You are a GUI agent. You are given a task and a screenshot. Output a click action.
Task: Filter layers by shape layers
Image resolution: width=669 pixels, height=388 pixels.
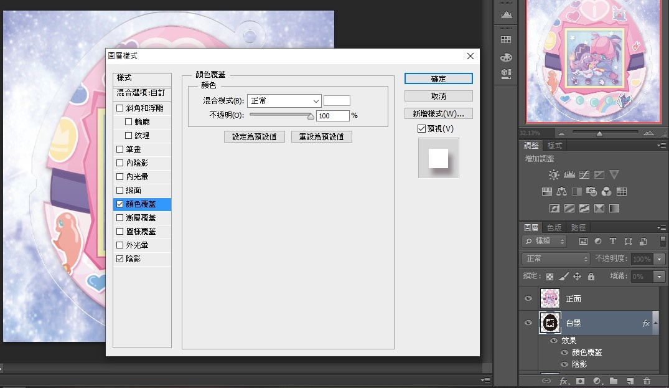(628, 241)
